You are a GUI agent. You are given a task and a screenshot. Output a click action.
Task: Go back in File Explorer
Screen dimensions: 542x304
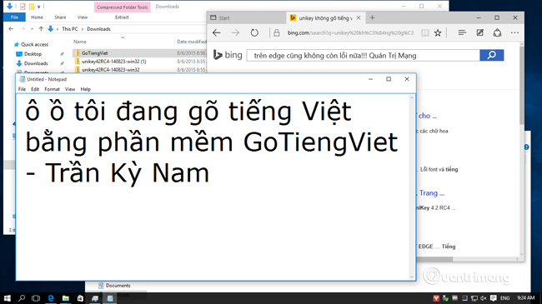point(11,29)
